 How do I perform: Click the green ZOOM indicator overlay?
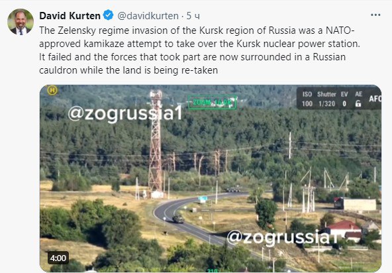click(x=212, y=102)
